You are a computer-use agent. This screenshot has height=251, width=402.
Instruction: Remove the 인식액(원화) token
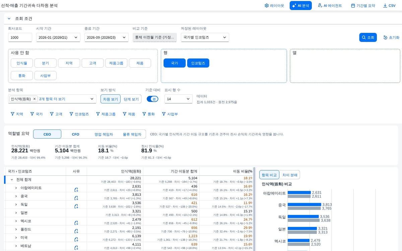(35, 99)
